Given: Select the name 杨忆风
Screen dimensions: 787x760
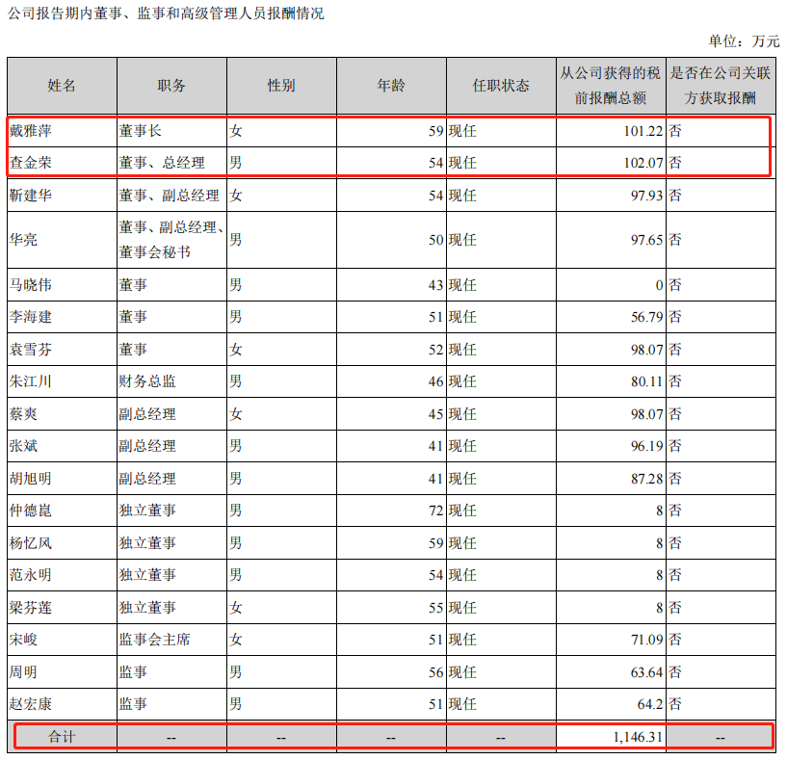Looking at the screenshot, I should click(30, 543).
